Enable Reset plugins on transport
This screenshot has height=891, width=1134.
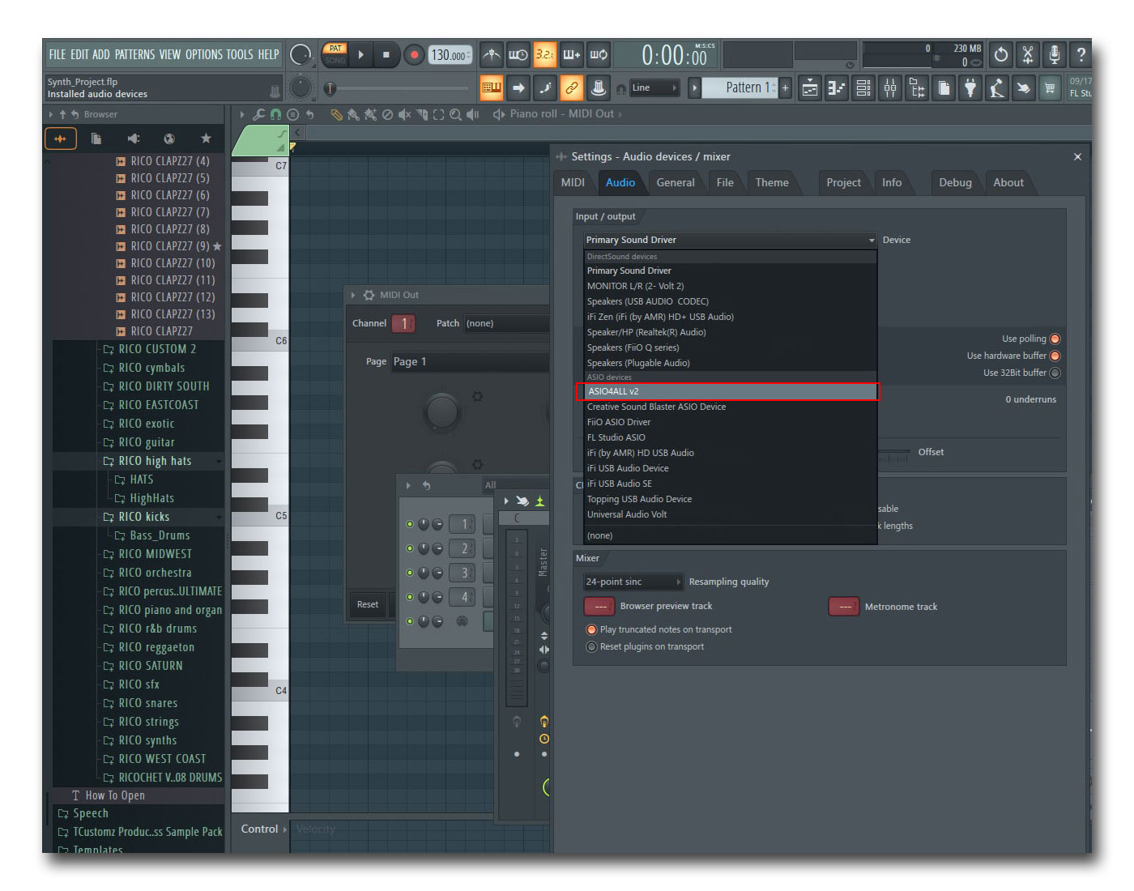pos(591,646)
